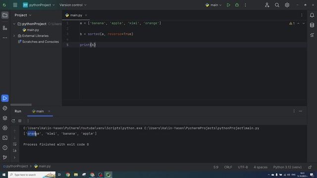This screenshot has height=178, width=317.
Task: Open Services tool window icon
Action: (5, 128)
